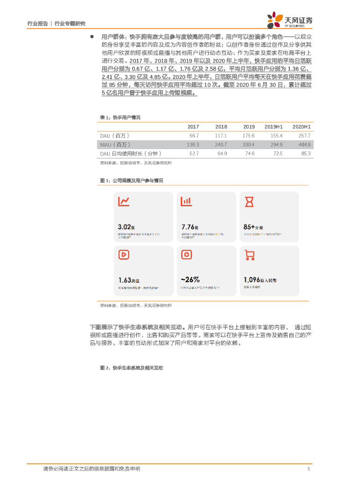Click the bullet point before 用户群体

92,37
